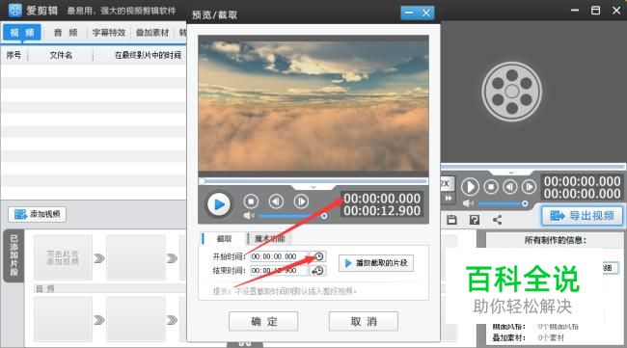This screenshot has height=348, width=627.
Task: Click the 爱剪辑 app logo icon
Action: point(14,11)
